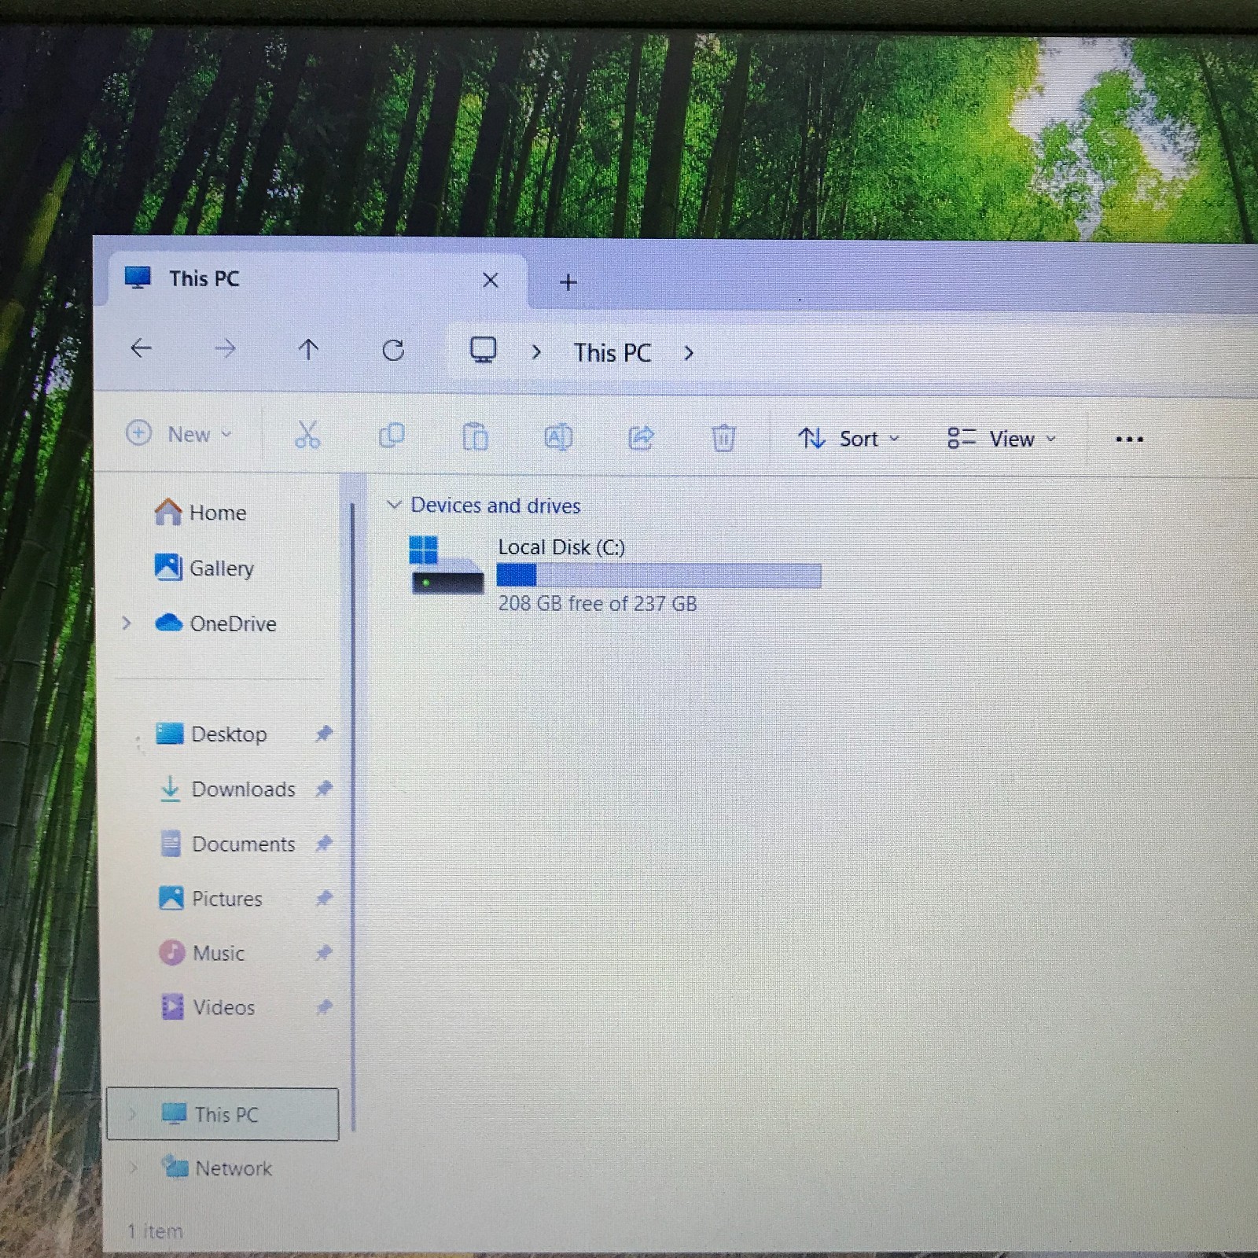This screenshot has width=1258, height=1258.
Task: Click the '1 item' status bar text
Action: pos(155,1231)
